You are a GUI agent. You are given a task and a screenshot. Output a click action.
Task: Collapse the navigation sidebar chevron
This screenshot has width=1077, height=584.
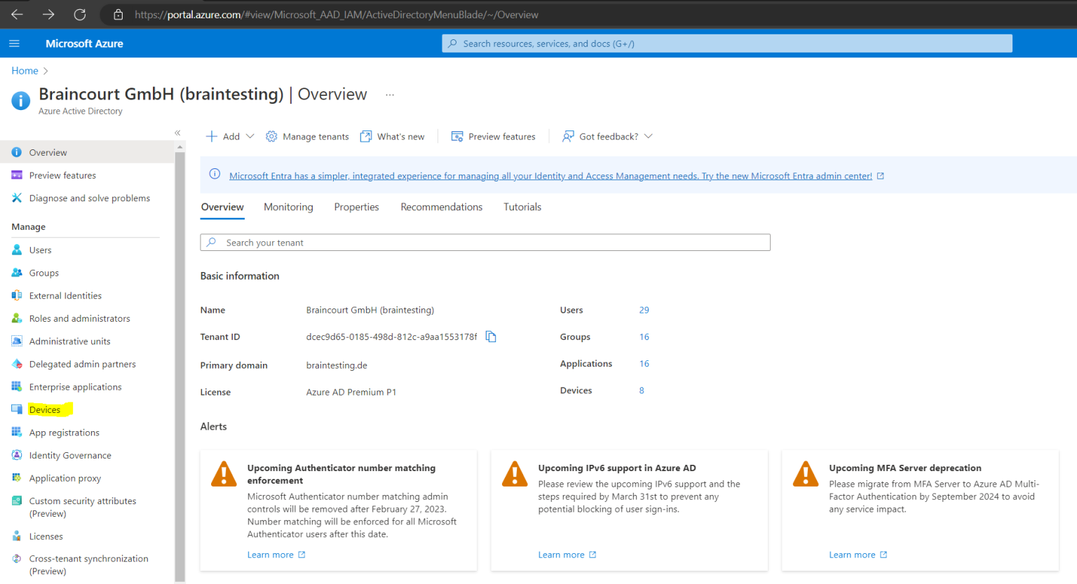(177, 133)
